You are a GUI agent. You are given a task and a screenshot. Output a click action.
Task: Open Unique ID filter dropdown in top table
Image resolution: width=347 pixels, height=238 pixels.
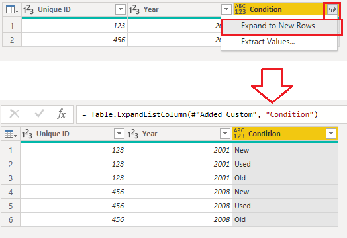coord(121,9)
